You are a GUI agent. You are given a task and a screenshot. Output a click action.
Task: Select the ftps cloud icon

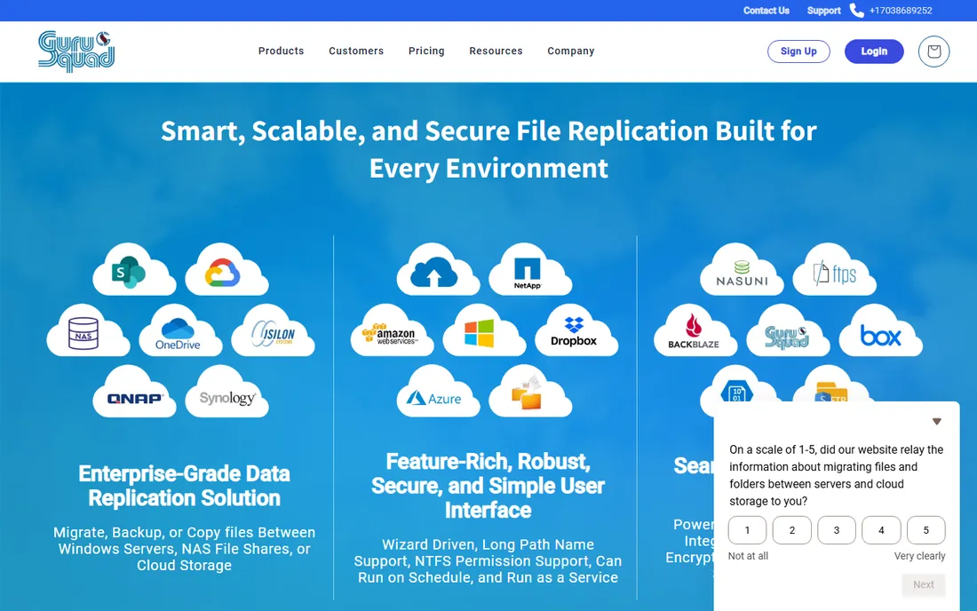[x=834, y=270]
